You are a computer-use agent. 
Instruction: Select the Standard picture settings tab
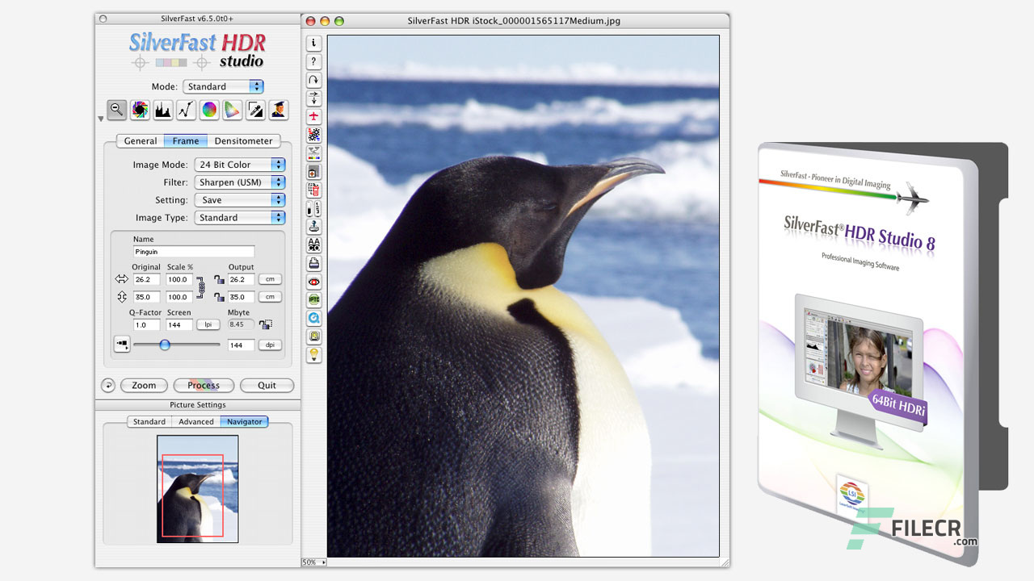pos(149,422)
